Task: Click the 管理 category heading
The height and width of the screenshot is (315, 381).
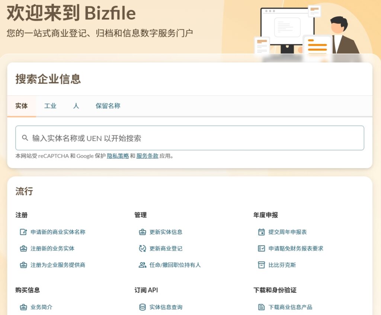Action: click(x=140, y=215)
